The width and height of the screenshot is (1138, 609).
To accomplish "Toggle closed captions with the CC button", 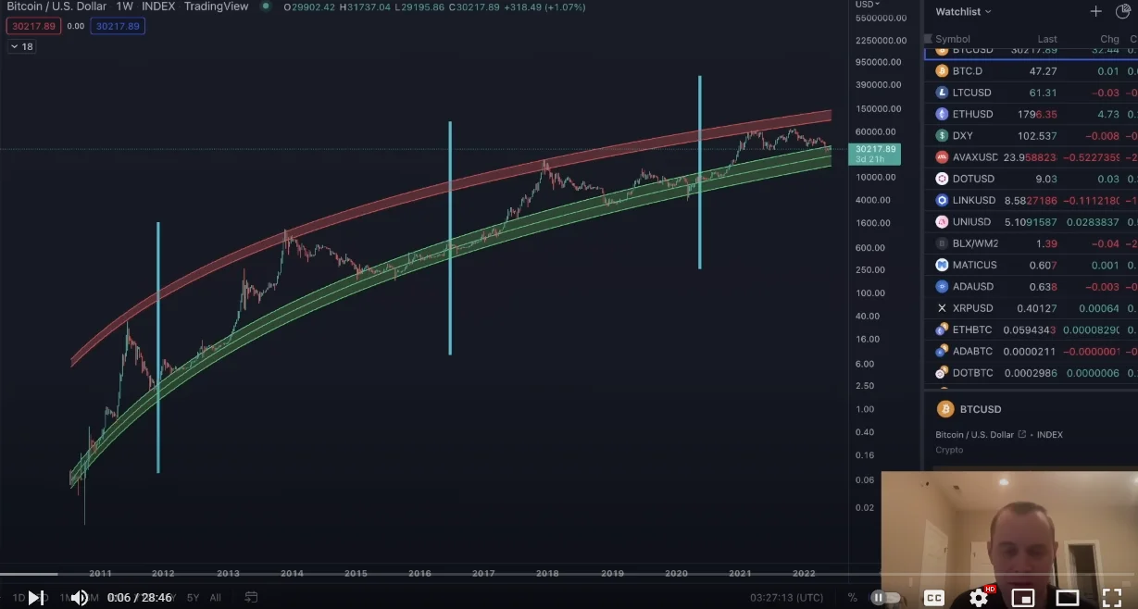I will [x=934, y=598].
